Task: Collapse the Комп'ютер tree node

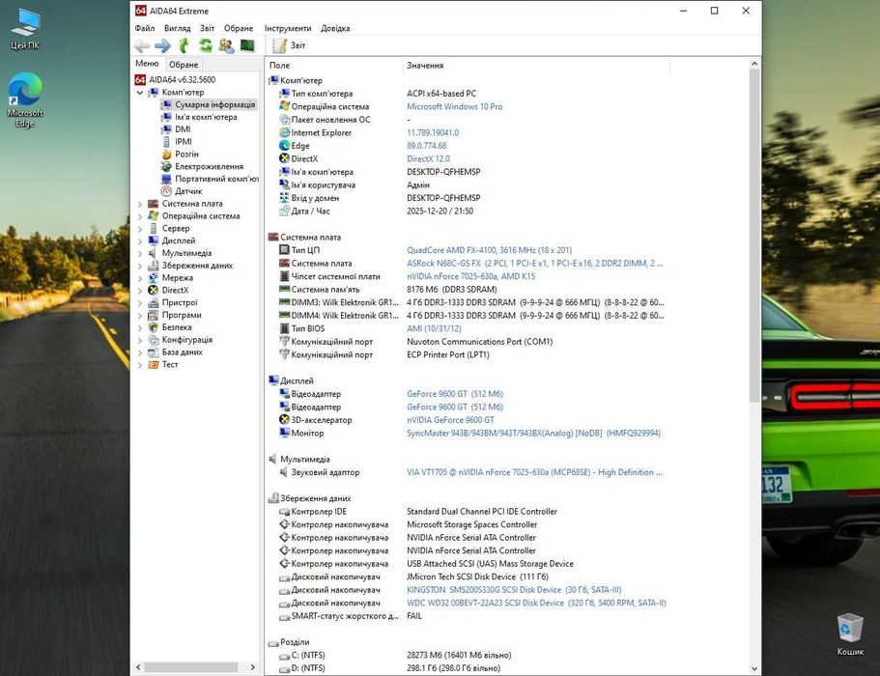Action: 140,92
